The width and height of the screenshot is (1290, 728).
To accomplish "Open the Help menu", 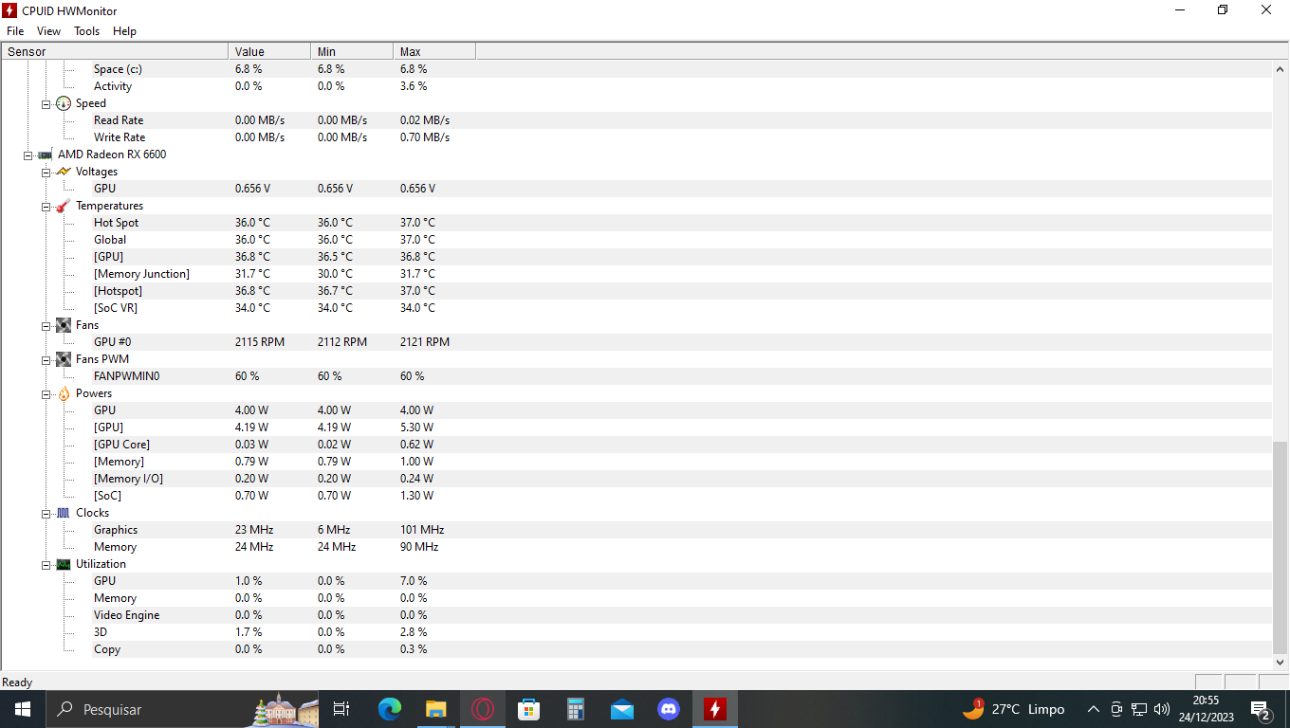I will [124, 31].
